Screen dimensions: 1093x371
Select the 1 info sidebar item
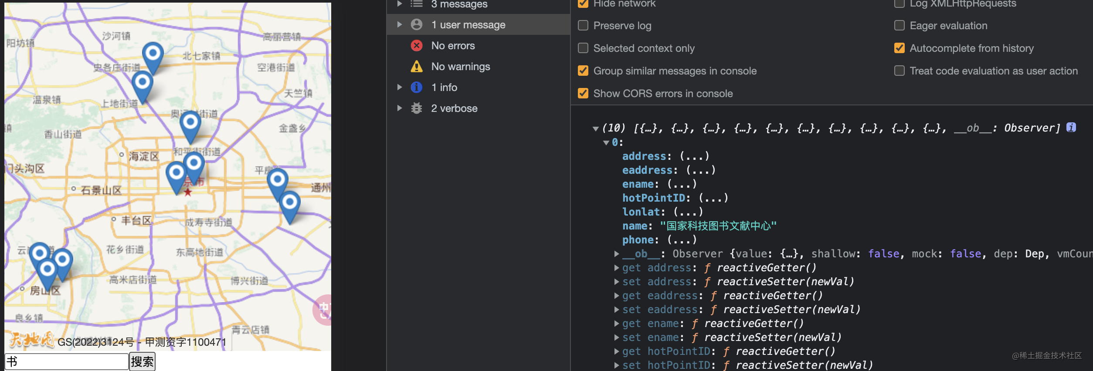coord(444,88)
